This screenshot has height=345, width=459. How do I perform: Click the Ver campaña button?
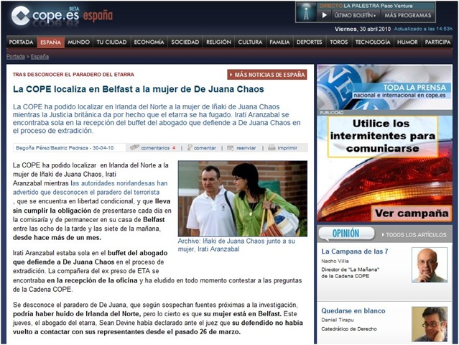point(412,213)
